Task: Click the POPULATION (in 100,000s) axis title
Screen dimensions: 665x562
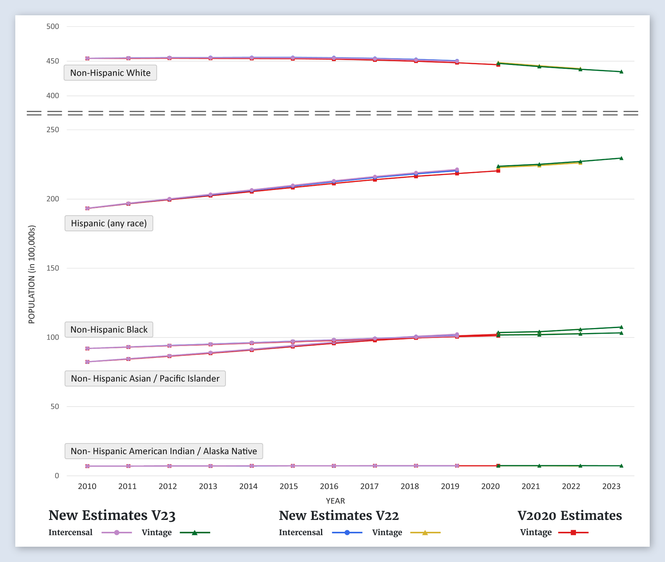Action: point(32,275)
